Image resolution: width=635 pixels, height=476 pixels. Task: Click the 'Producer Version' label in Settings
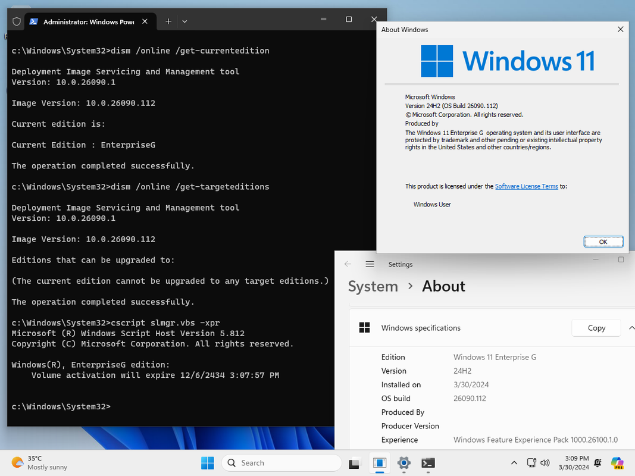[x=410, y=426]
